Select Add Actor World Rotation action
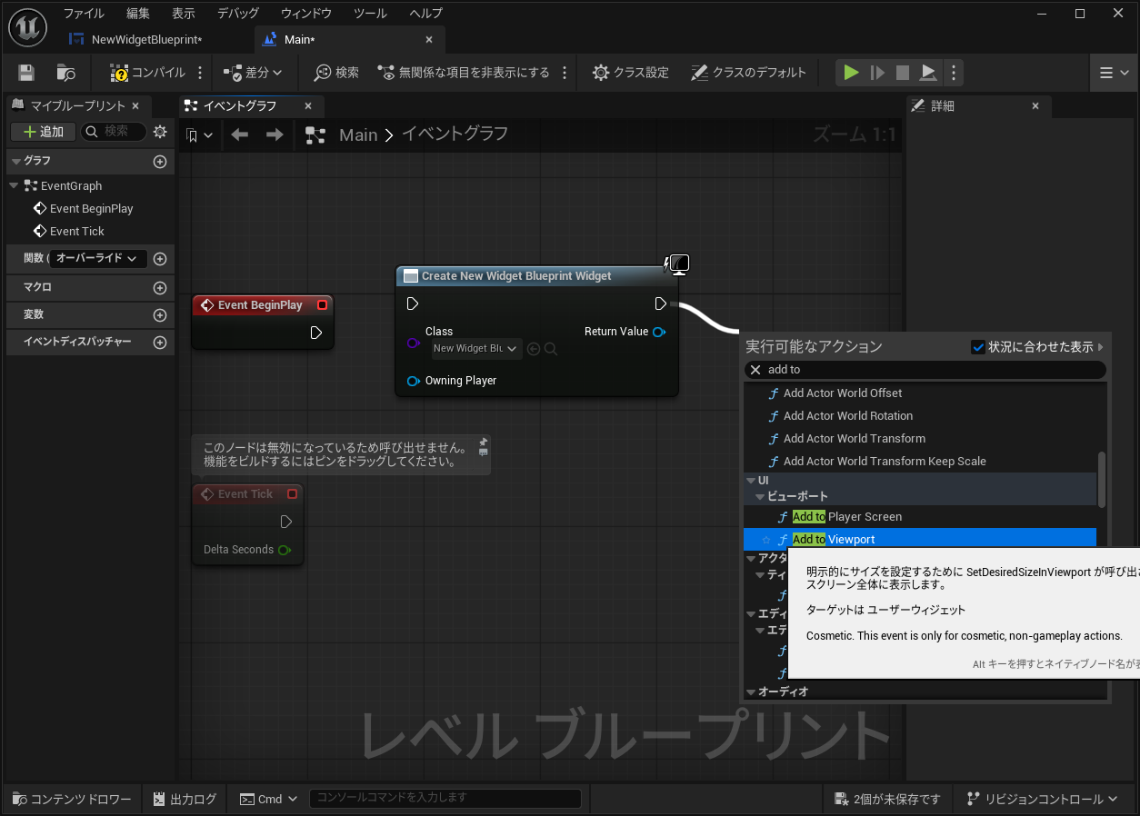This screenshot has height=816, width=1140. click(848, 416)
